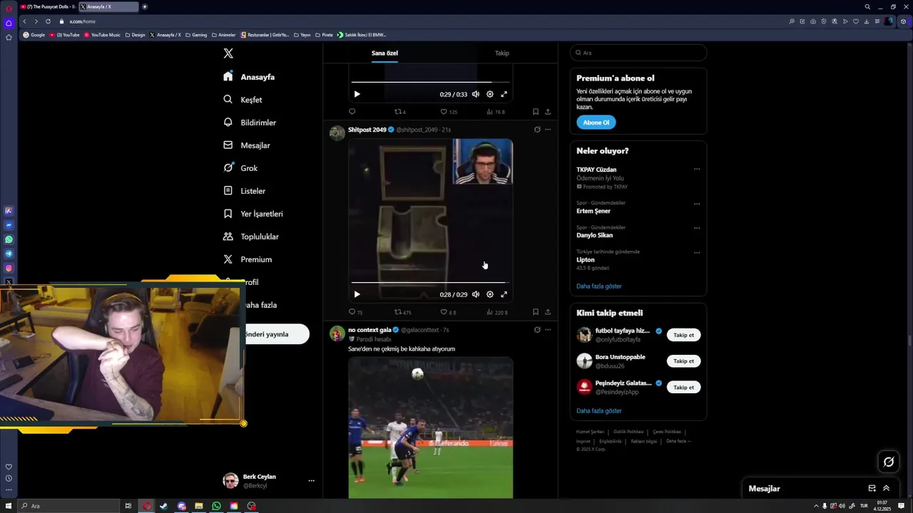
Task: Click Daha fazla göster under Kimi takip etmeli
Action: pos(599,411)
